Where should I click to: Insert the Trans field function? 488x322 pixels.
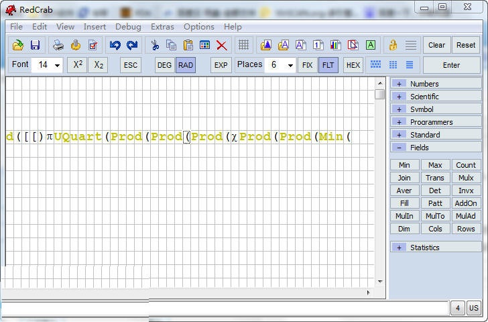tap(435, 178)
